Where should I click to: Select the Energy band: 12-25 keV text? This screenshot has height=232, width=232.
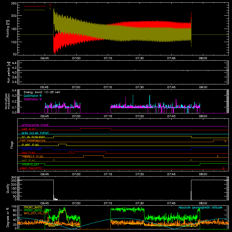[42, 92]
